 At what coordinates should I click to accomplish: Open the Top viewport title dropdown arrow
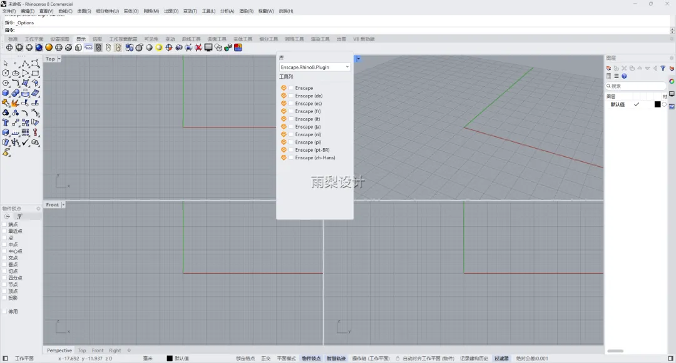59,59
